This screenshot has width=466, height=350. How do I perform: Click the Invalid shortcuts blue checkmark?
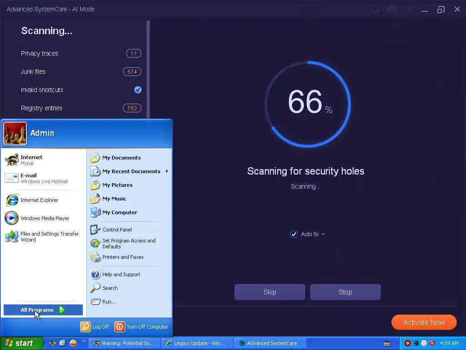coord(137,90)
